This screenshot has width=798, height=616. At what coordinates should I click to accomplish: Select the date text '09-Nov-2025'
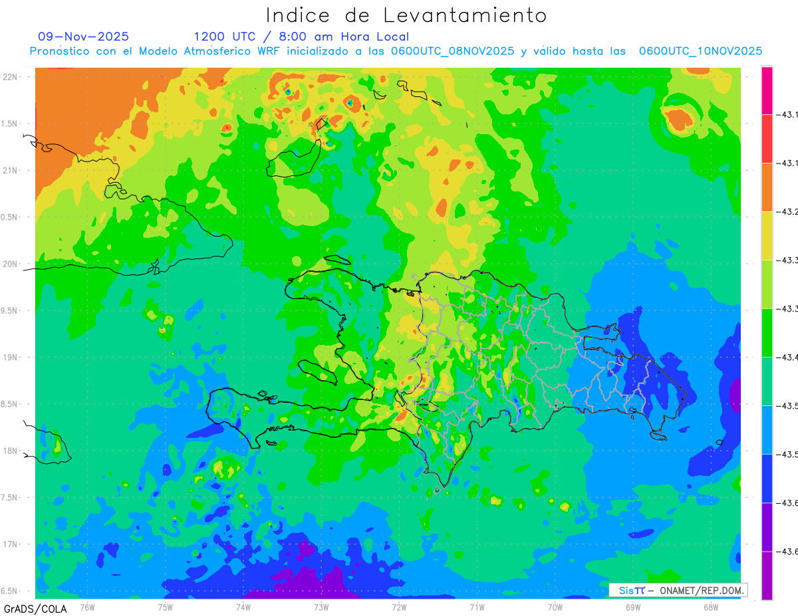coord(84,37)
